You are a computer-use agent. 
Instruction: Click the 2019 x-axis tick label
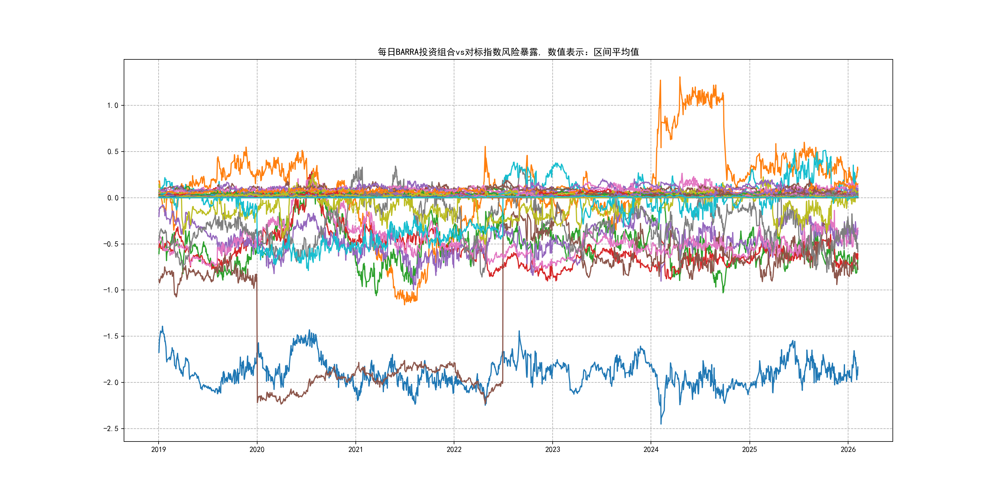pos(158,449)
